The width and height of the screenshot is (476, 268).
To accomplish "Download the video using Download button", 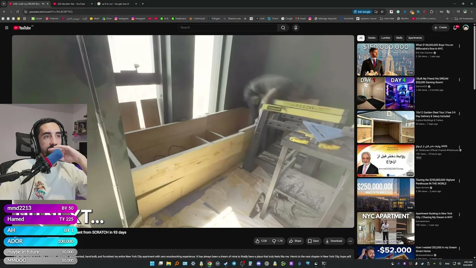I will [x=334, y=241].
